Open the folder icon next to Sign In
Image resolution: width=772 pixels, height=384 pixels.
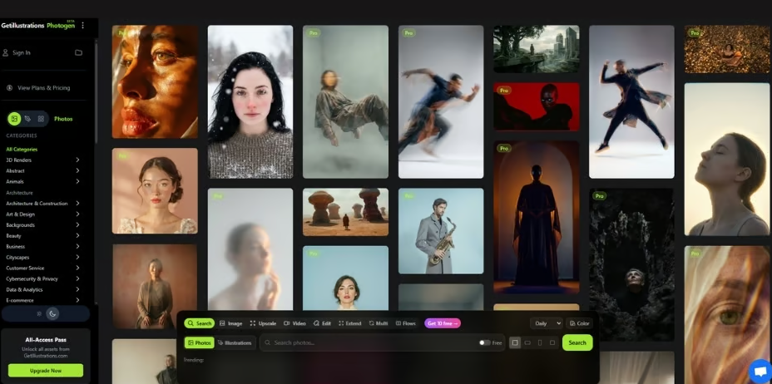[x=78, y=52]
